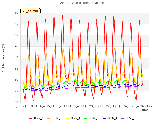Click the highest red B-05_T peak on Jul 17

click(63, 15)
